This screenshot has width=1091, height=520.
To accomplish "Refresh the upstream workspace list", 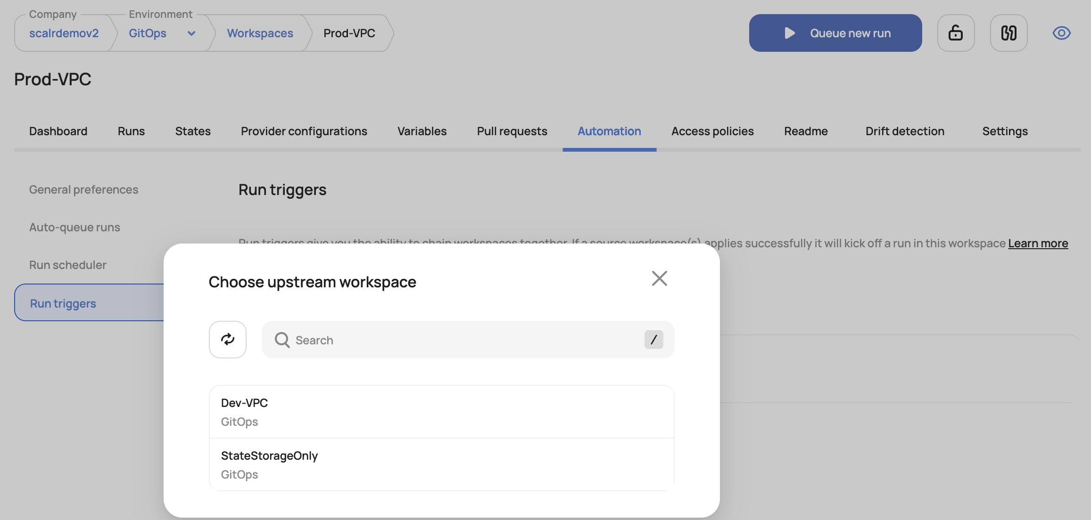I will [228, 340].
